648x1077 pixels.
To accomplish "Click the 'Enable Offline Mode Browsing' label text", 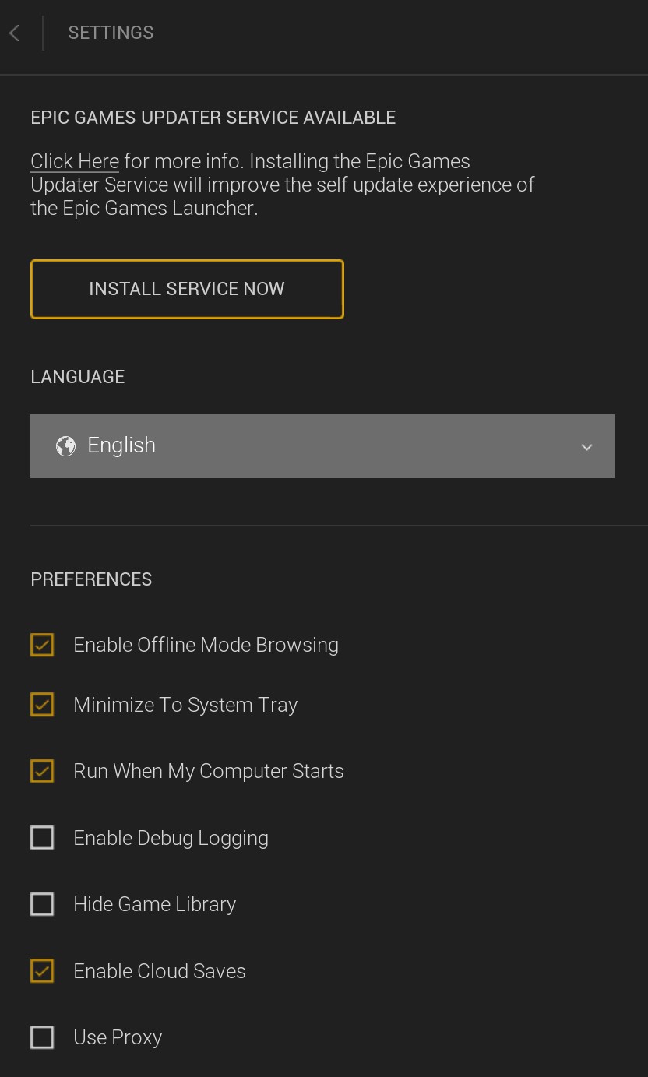I will click(x=206, y=645).
